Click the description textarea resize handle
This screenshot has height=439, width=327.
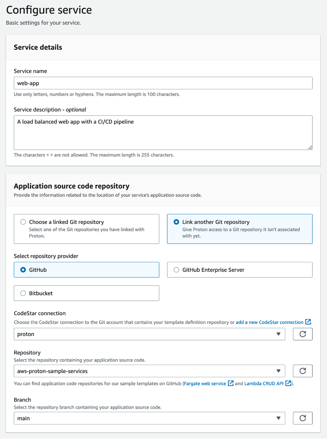310,148
